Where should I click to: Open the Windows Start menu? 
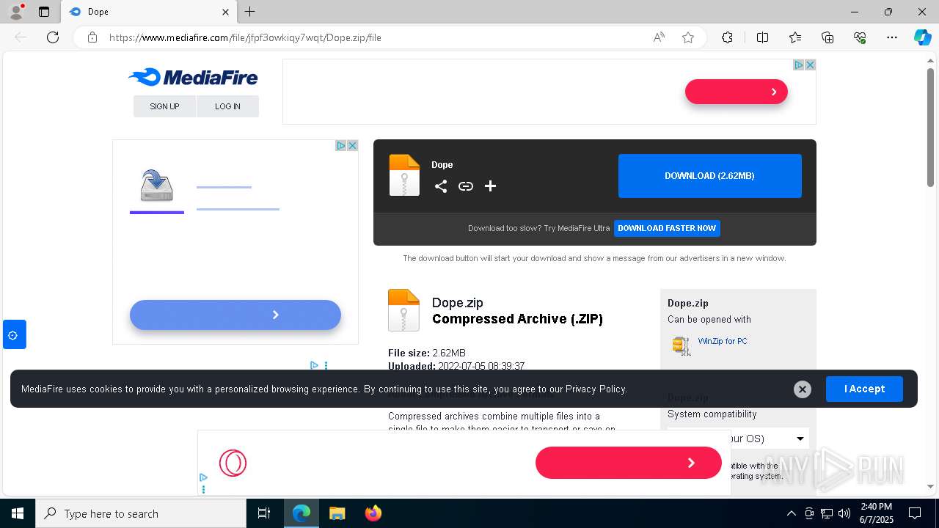[18, 513]
